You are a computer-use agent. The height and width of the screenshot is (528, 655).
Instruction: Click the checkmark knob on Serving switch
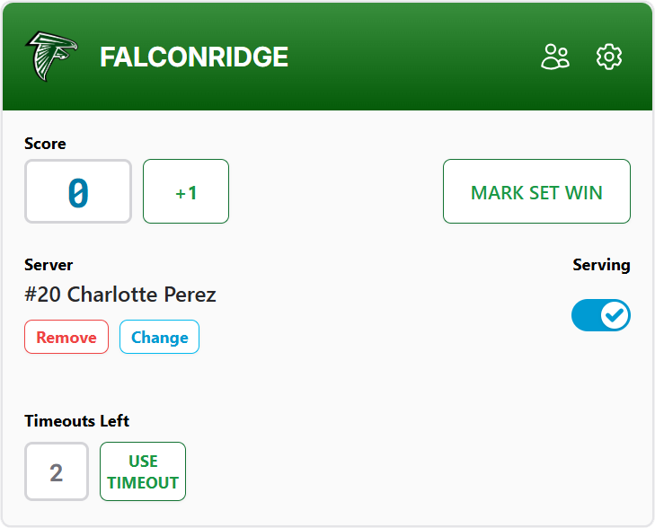[615, 315]
